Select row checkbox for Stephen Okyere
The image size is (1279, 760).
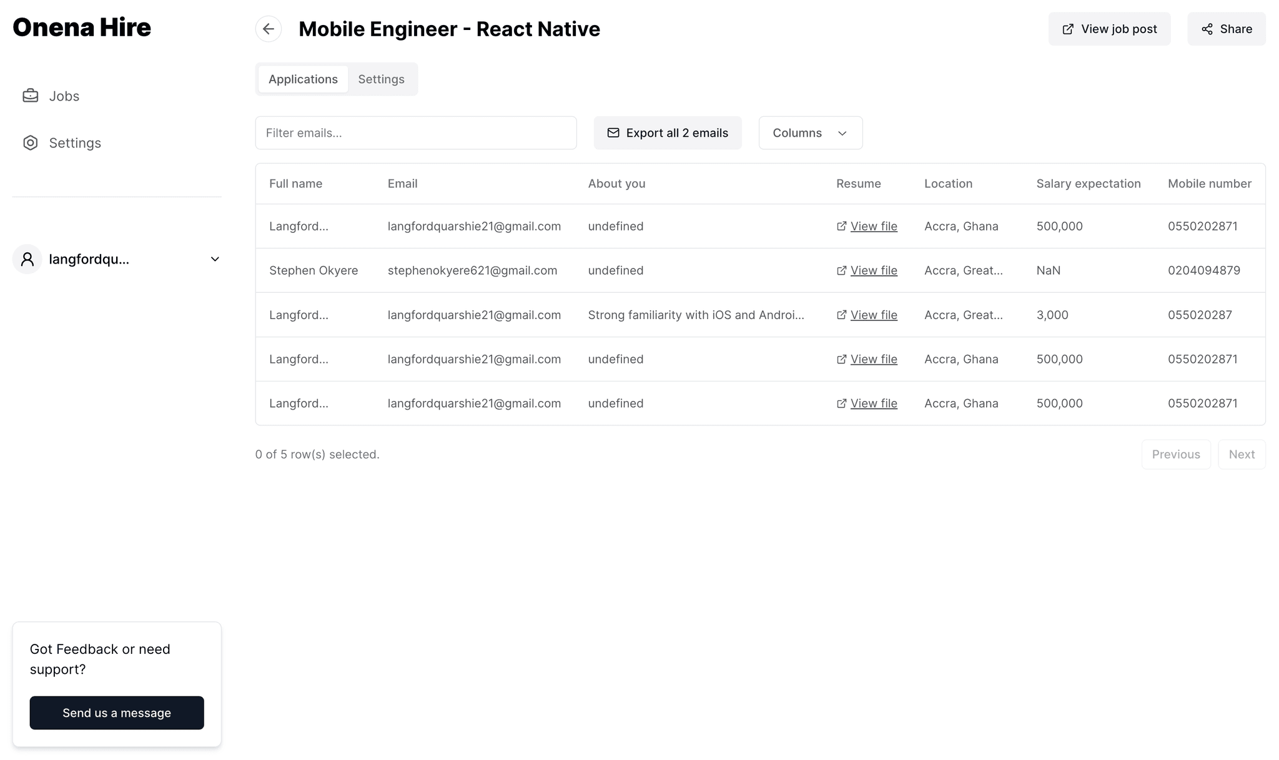262,270
